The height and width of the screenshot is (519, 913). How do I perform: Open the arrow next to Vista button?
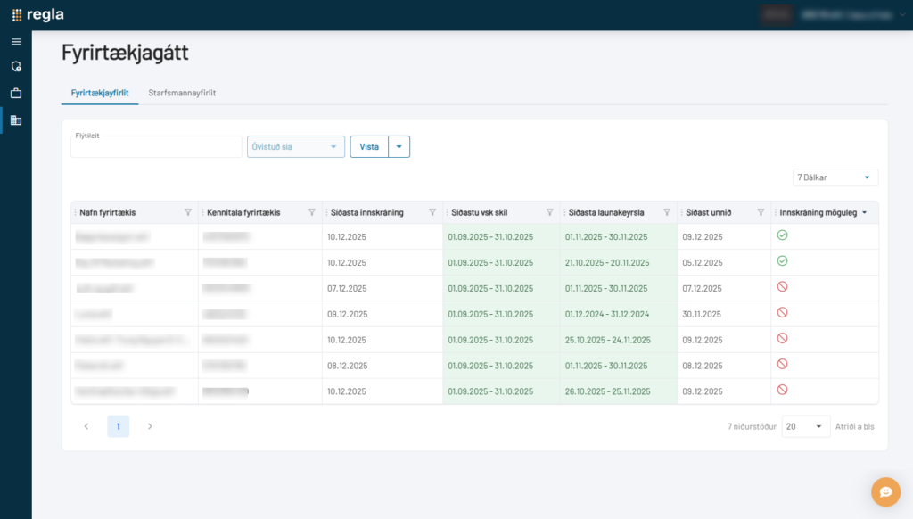(399, 147)
